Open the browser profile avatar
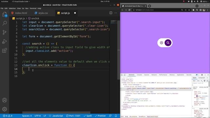This screenshot has width=210, height=118. pyautogui.click(x=204, y=10)
